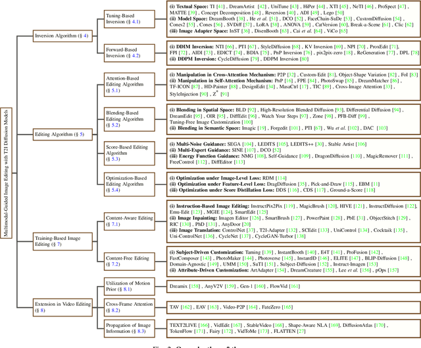Open citation [66] after NTI
Screen dimensions: 421x348
(230, 47)
